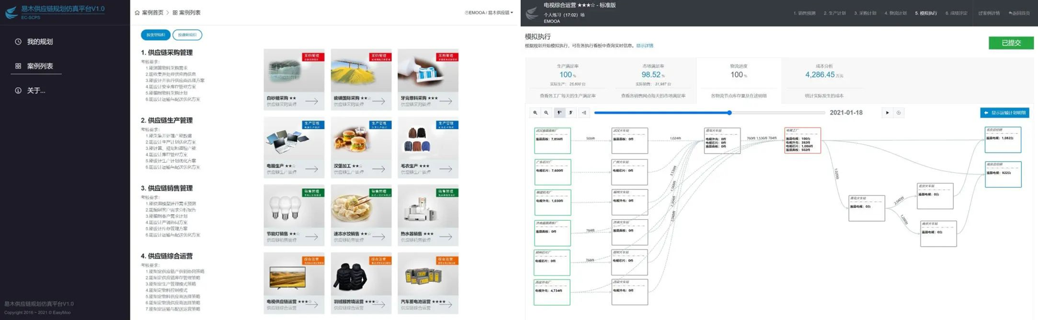Open the EMOOA / 易木供应链 user dropdown
This screenshot has height=320, width=1038.
[x=489, y=12]
